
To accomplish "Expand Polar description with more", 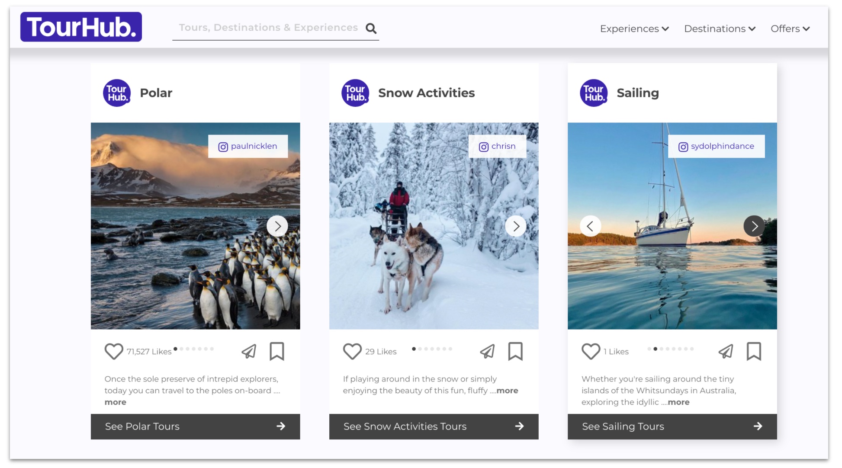I will point(116,402).
